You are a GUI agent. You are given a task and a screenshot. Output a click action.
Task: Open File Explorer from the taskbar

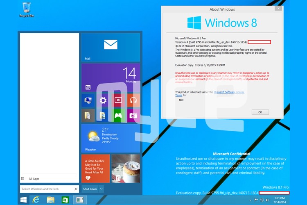coord(50,200)
